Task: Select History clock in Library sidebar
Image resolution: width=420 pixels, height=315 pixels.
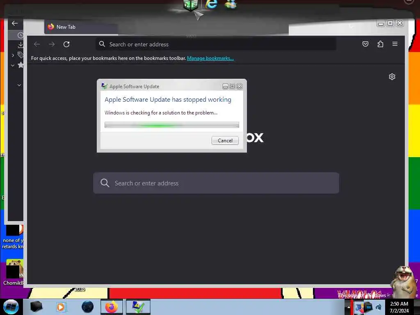Action: tap(21, 35)
